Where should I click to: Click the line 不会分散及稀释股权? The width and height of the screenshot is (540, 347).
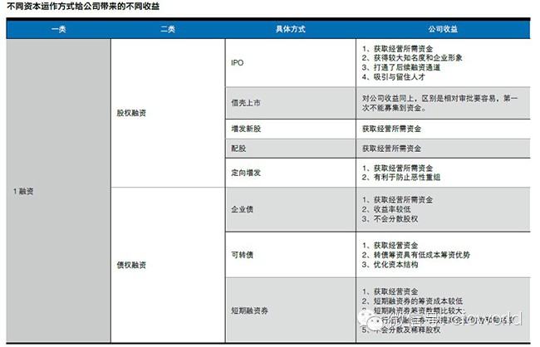click(x=401, y=330)
